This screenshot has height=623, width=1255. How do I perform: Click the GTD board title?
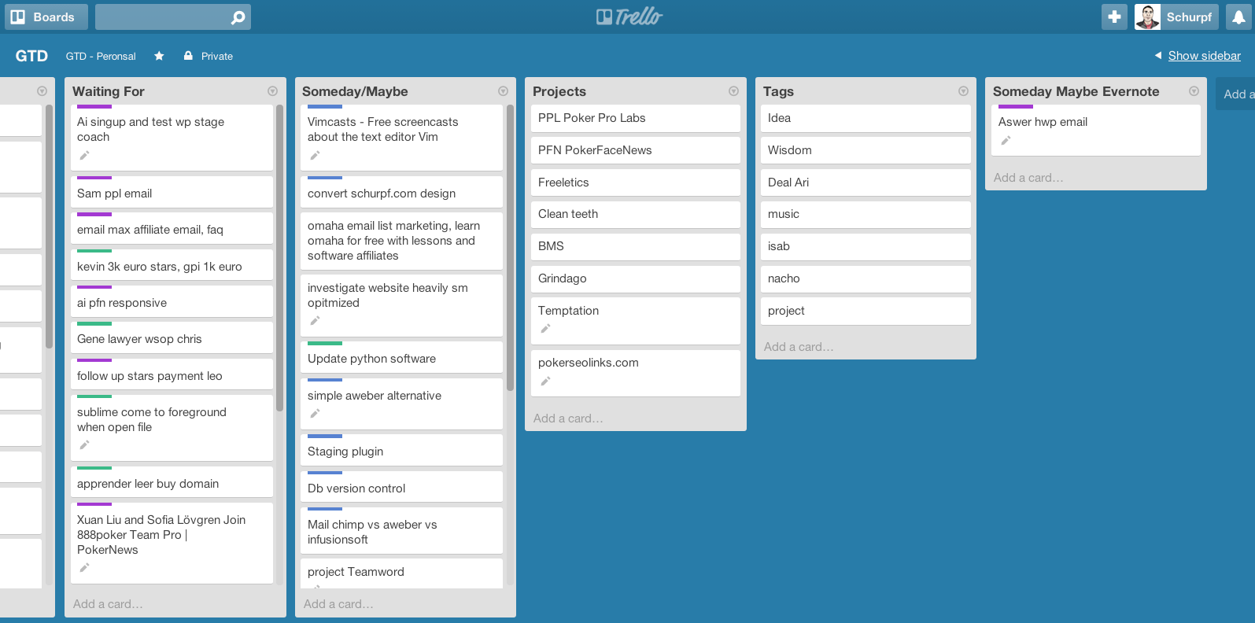click(x=31, y=56)
